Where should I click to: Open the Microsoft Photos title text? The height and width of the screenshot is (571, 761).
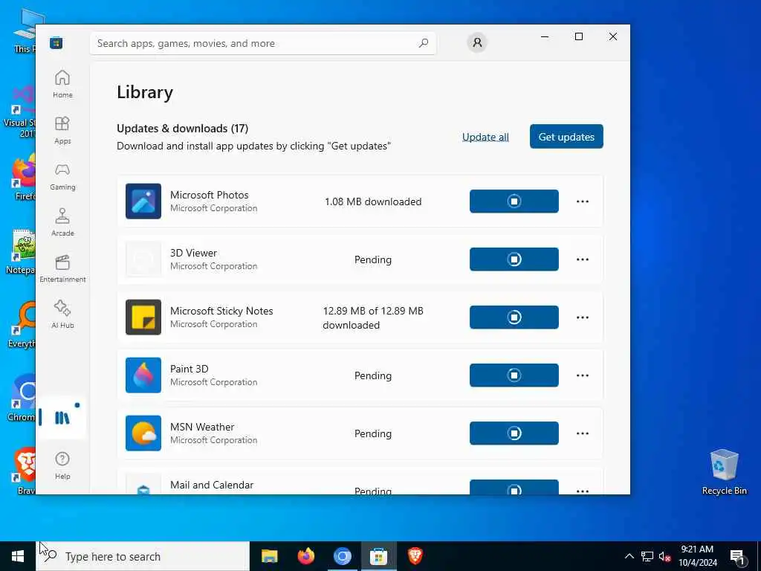click(209, 195)
